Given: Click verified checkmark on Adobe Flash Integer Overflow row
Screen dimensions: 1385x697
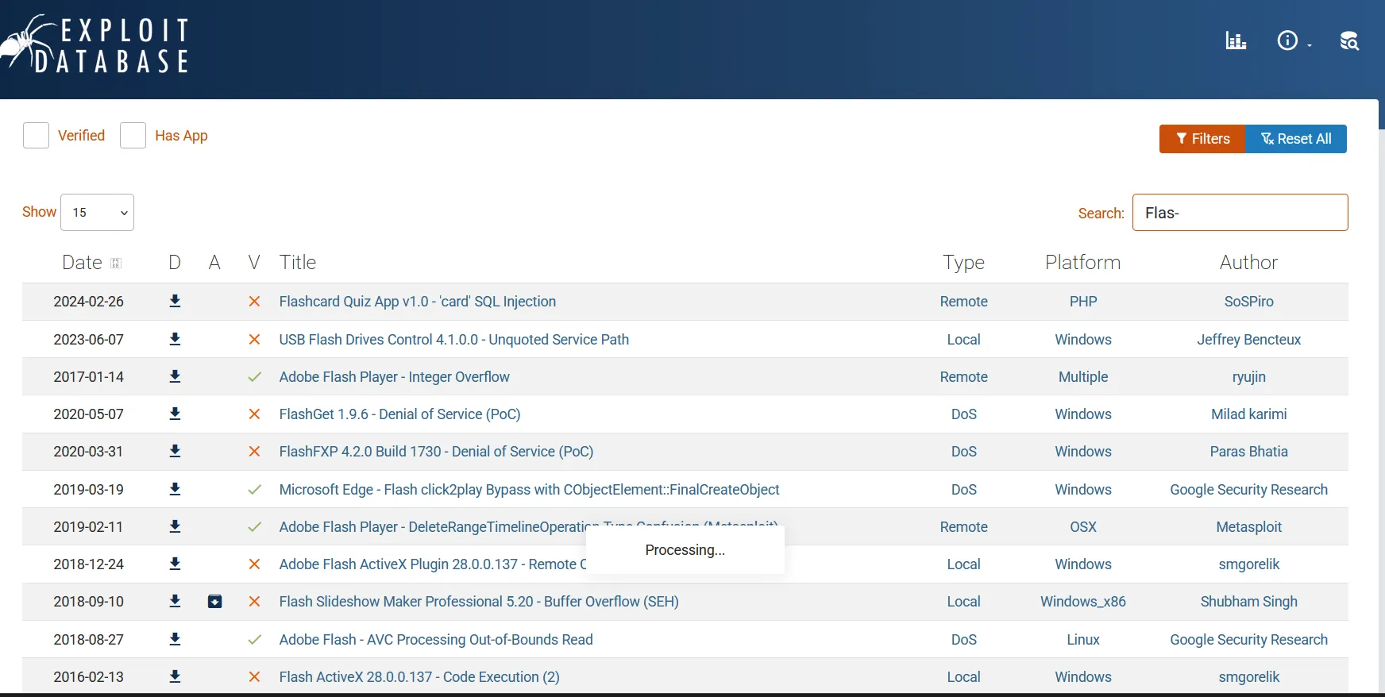Looking at the screenshot, I should pyautogui.click(x=254, y=377).
